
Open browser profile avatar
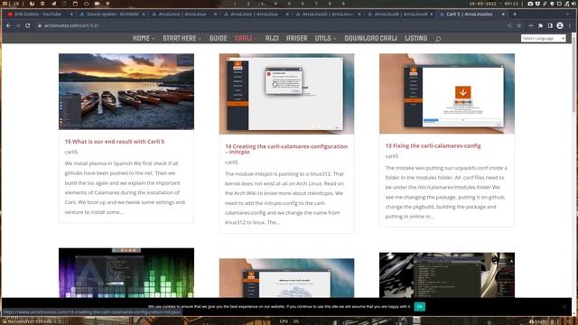point(560,26)
